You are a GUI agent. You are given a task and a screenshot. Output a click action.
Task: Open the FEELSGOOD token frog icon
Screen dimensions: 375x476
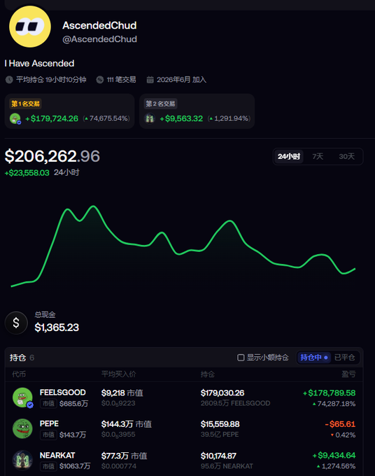(x=22, y=398)
